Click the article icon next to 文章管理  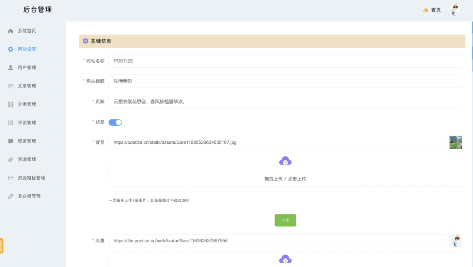[x=10, y=86]
